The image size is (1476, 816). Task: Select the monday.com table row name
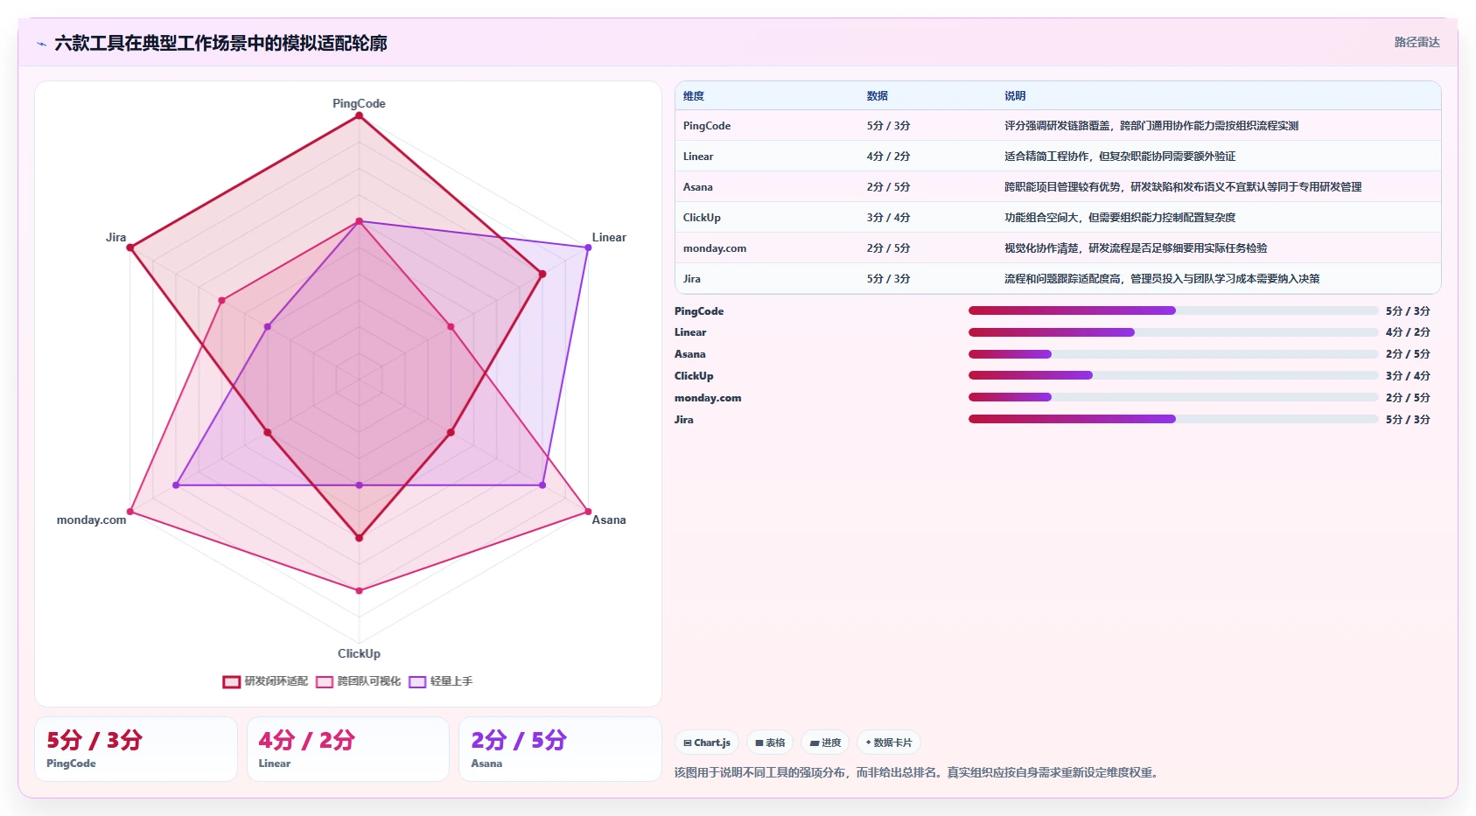click(x=715, y=248)
